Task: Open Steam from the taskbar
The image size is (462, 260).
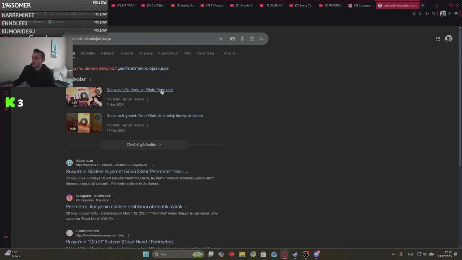Action: point(295,254)
